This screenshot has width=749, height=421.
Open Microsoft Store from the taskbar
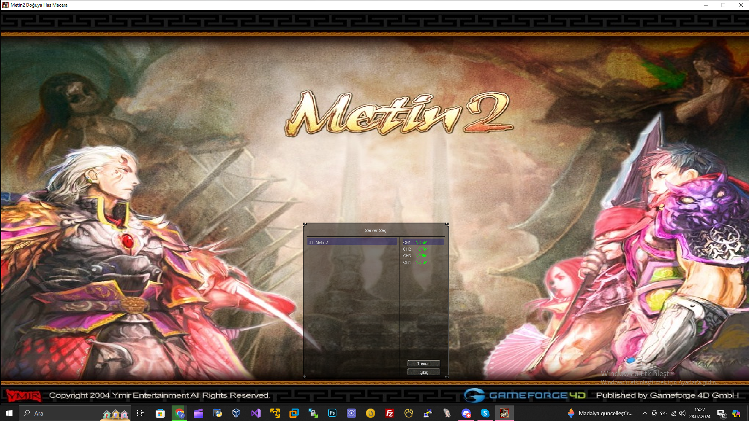[x=160, y=413]
